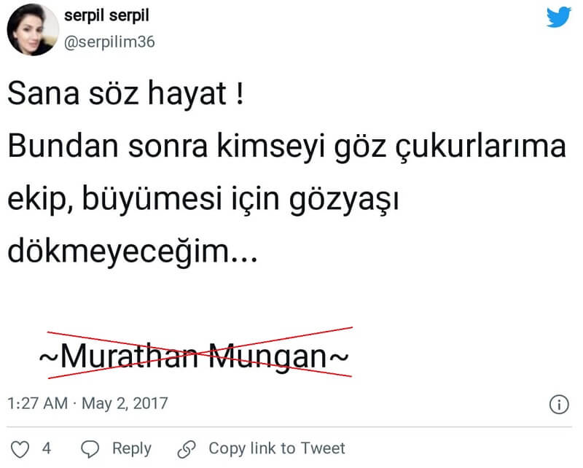Click the Twitter bird logo
The width and height of the screenshot is (583, 468).
click(558, 17)
